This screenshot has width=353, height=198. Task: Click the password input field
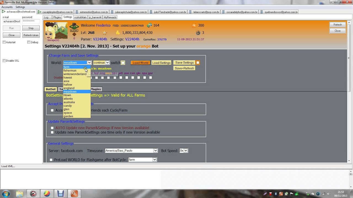tap(31, 21)
